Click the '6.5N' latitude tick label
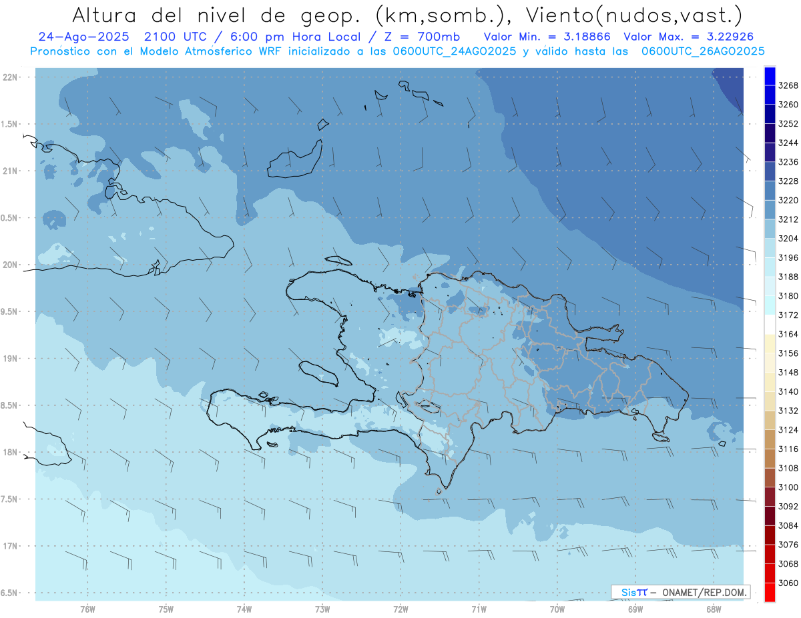This screenshot has height=618, width=801. [10, 593]
